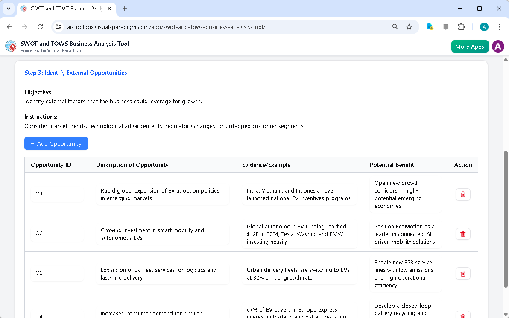Open the Chrome three-dot menu
509x318 pixels.
pyautogui.click(x=500, y=26)
